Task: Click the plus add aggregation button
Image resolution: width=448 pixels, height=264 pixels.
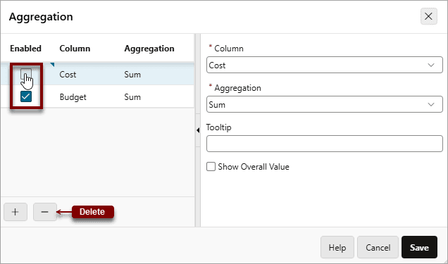Action: coord(15,212)
